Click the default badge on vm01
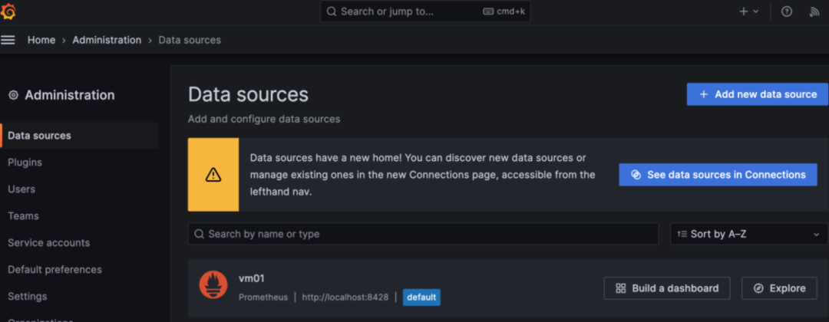 (x=421, y=297)
